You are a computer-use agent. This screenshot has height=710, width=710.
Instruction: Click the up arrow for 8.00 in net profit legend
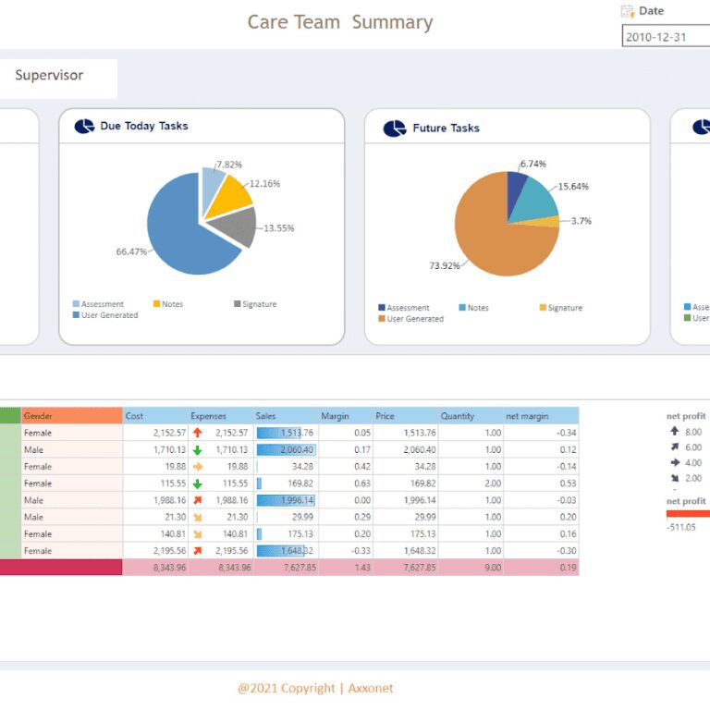[674, 432]
